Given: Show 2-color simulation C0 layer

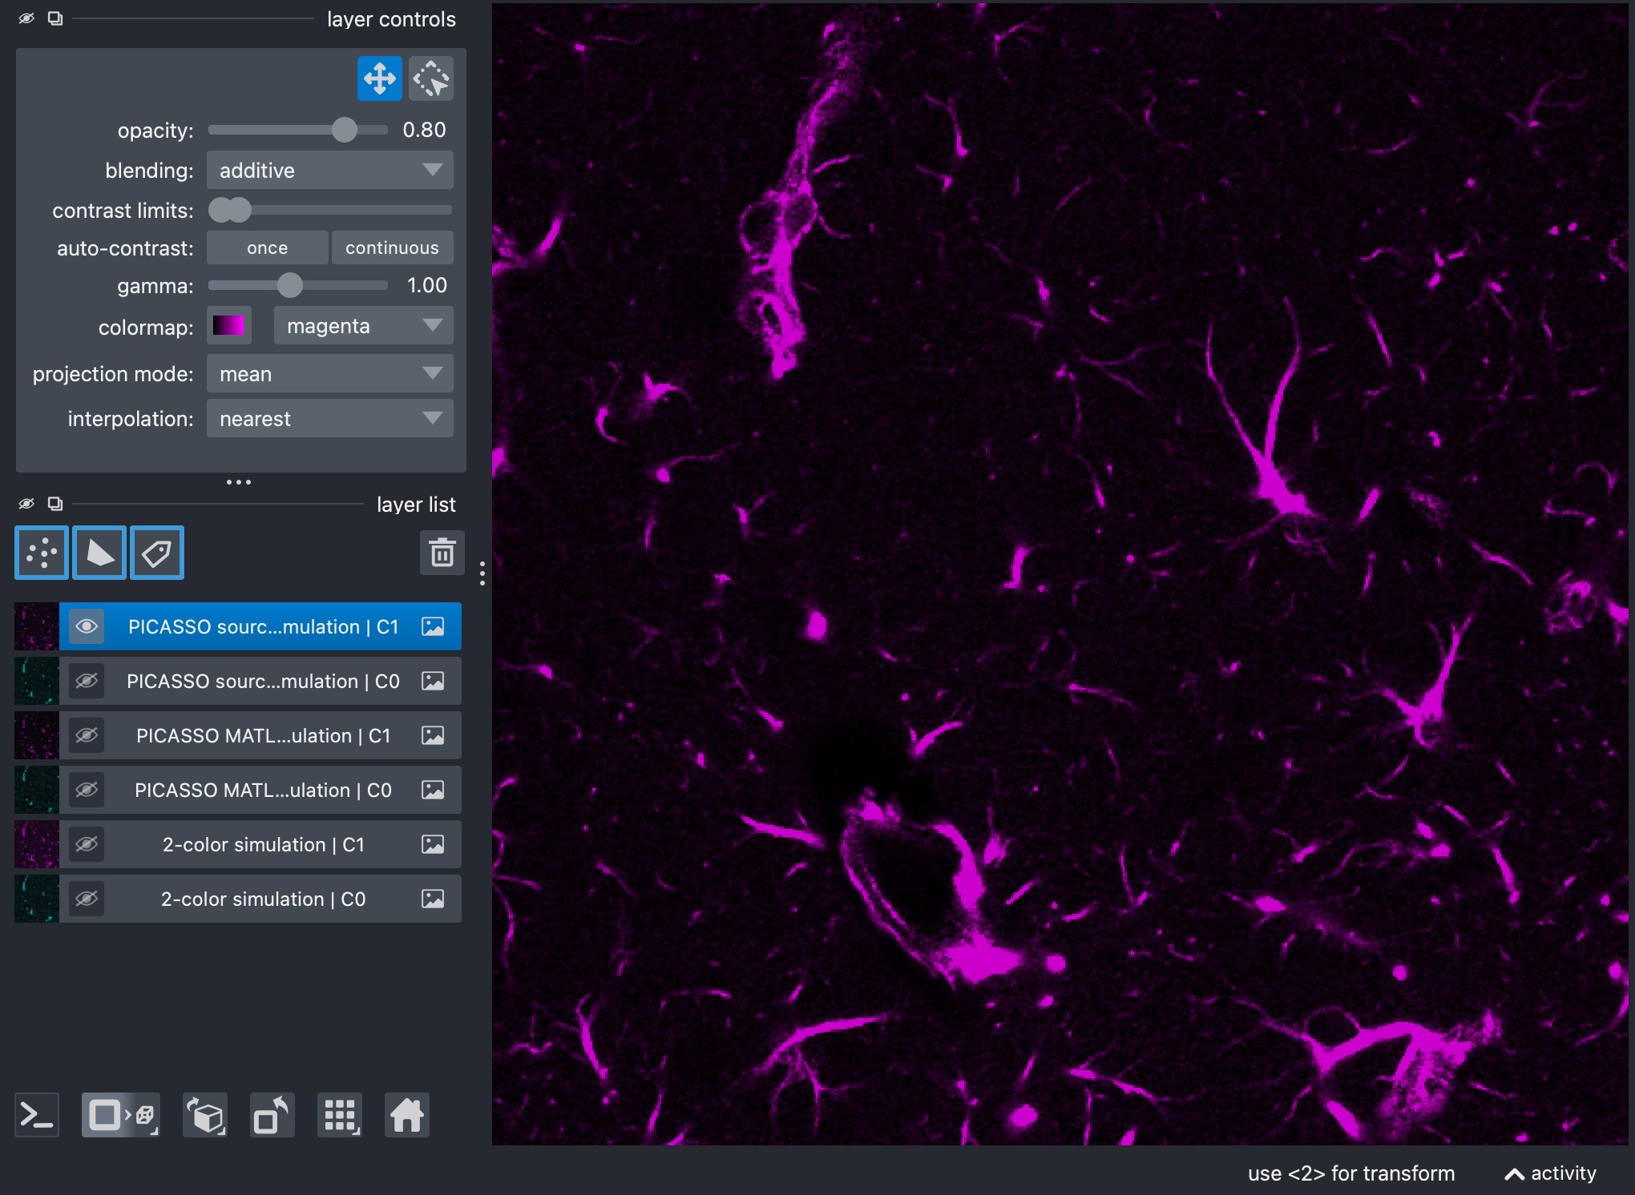Looking at the screenshot, I should (x=87, y=899).
